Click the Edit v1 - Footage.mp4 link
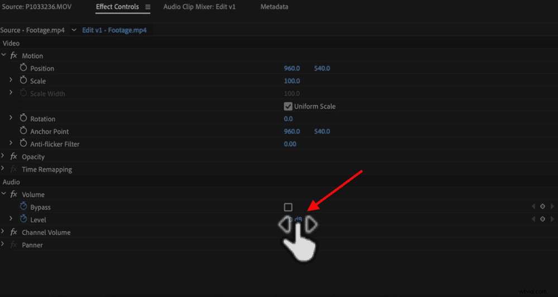 tap(114, 30)
